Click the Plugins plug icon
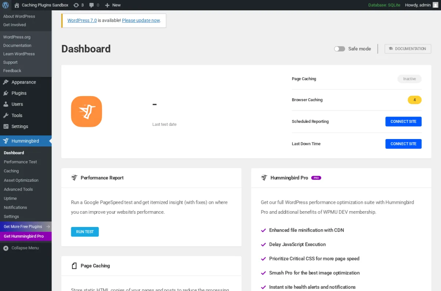The image size is (441, 291). pyautogui.click(x=6, y=93)
